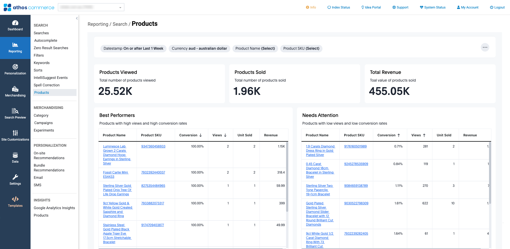Select Zero Result Searches menu item
This screenshot has height=249, width=510.
click(x=51, y=48)
